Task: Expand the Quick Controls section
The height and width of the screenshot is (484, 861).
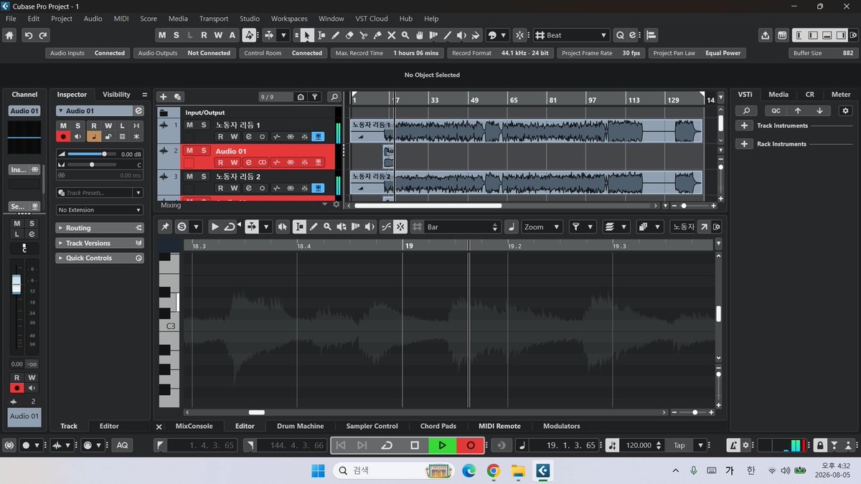Action: (x=100, y=258)
